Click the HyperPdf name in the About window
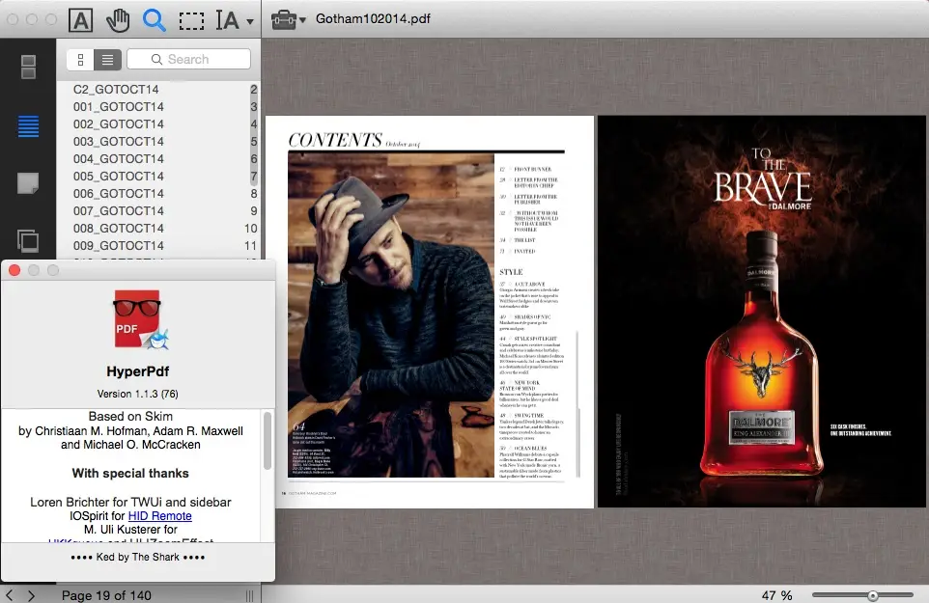 pyautogui.click(x=137, y=371)
